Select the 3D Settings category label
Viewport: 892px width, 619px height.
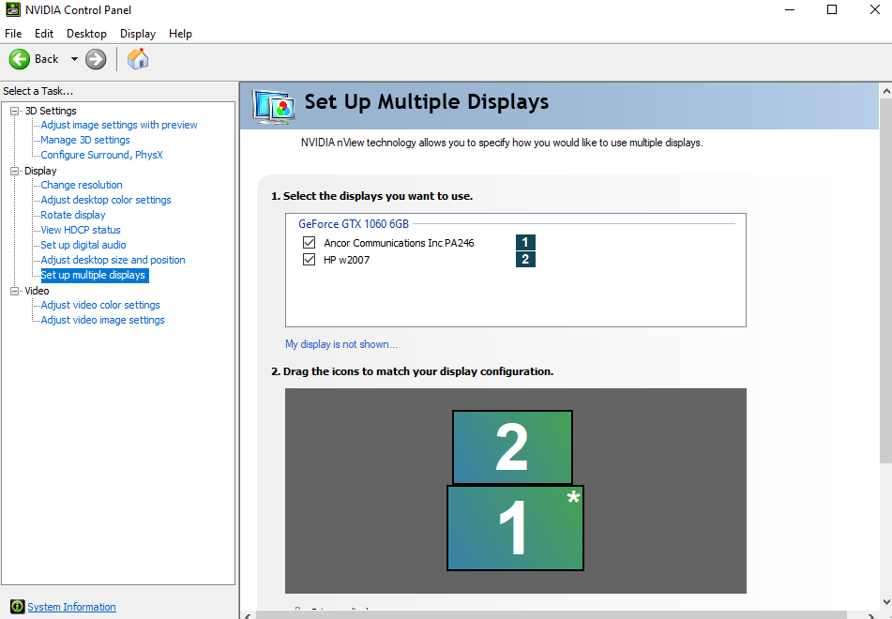tap(51, 111)
